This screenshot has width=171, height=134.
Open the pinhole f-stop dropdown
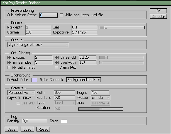click(101, 98)
